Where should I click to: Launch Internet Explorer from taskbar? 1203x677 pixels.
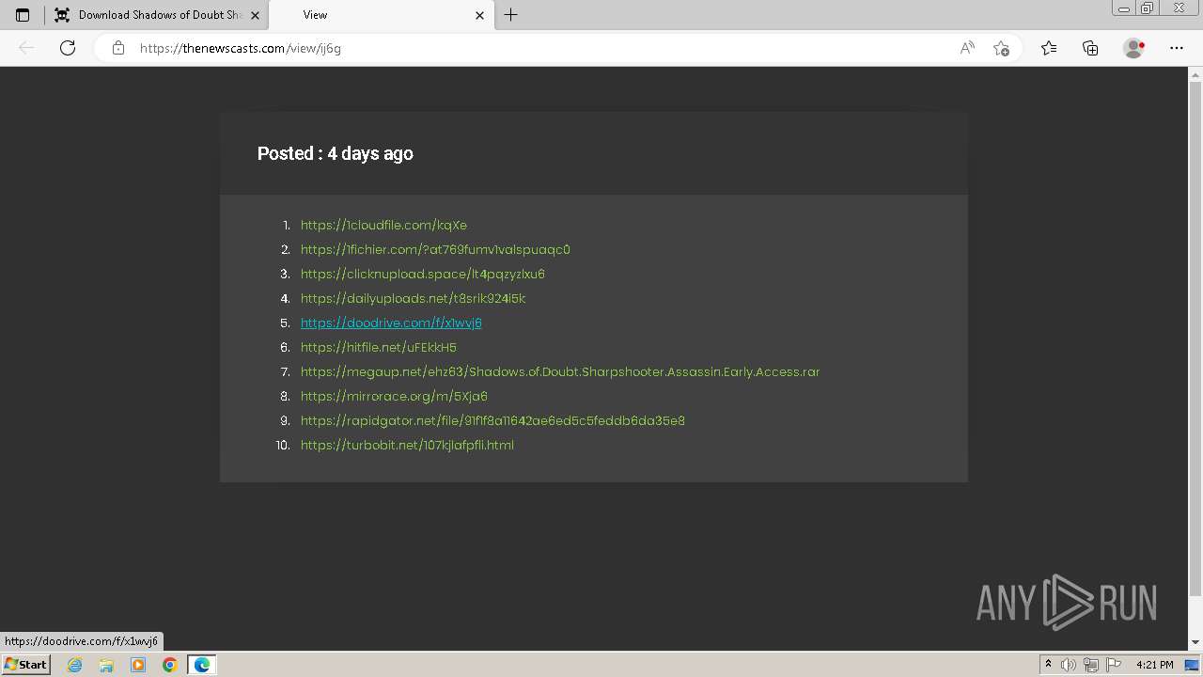(75, 665)
